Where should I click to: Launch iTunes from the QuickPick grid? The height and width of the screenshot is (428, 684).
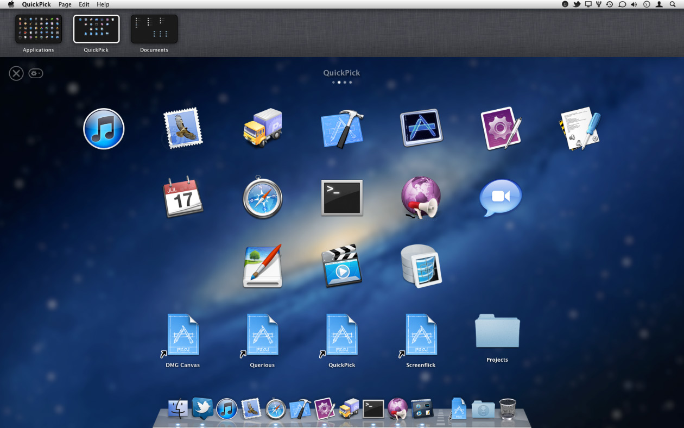[x=104, y=129]
